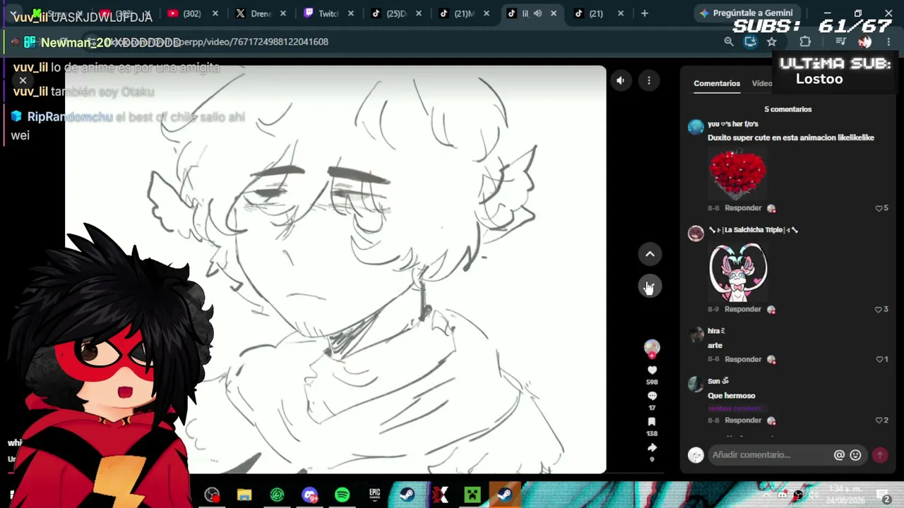
Task: Open the Sylveon sticker image in comments
Action: (737, 272)
